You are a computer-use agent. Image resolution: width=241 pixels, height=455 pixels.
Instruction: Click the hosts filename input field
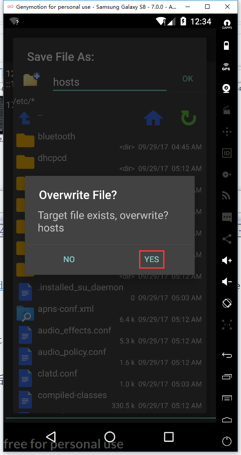click(110, 82)
